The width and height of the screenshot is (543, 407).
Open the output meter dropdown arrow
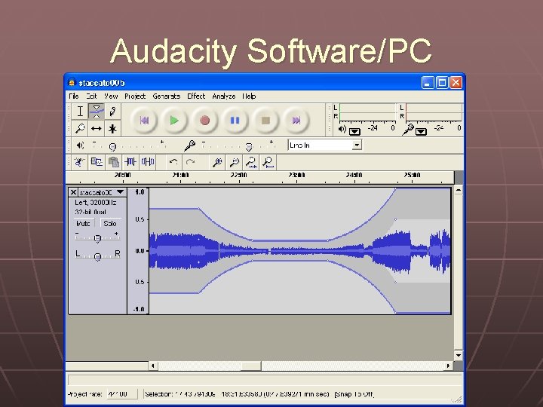[x=354, y=131]
